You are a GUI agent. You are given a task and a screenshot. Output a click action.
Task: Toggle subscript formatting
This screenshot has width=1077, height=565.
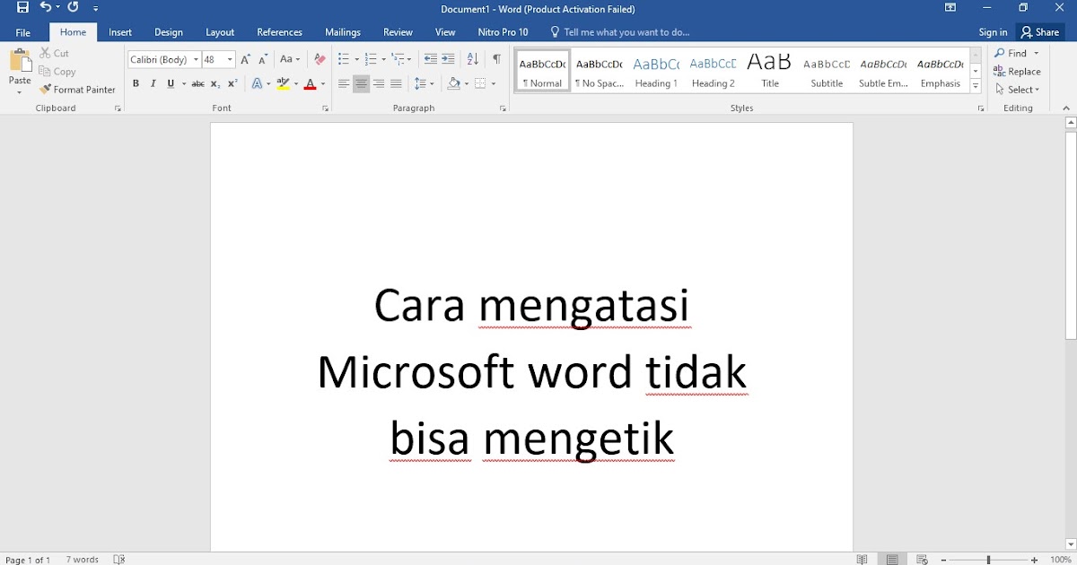point(215,83)
